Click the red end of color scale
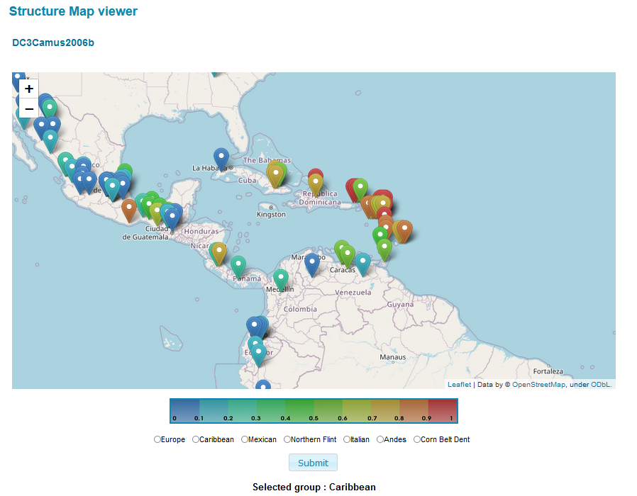Image resolution: width=637 pixels, height=496 pixels. 443,411
